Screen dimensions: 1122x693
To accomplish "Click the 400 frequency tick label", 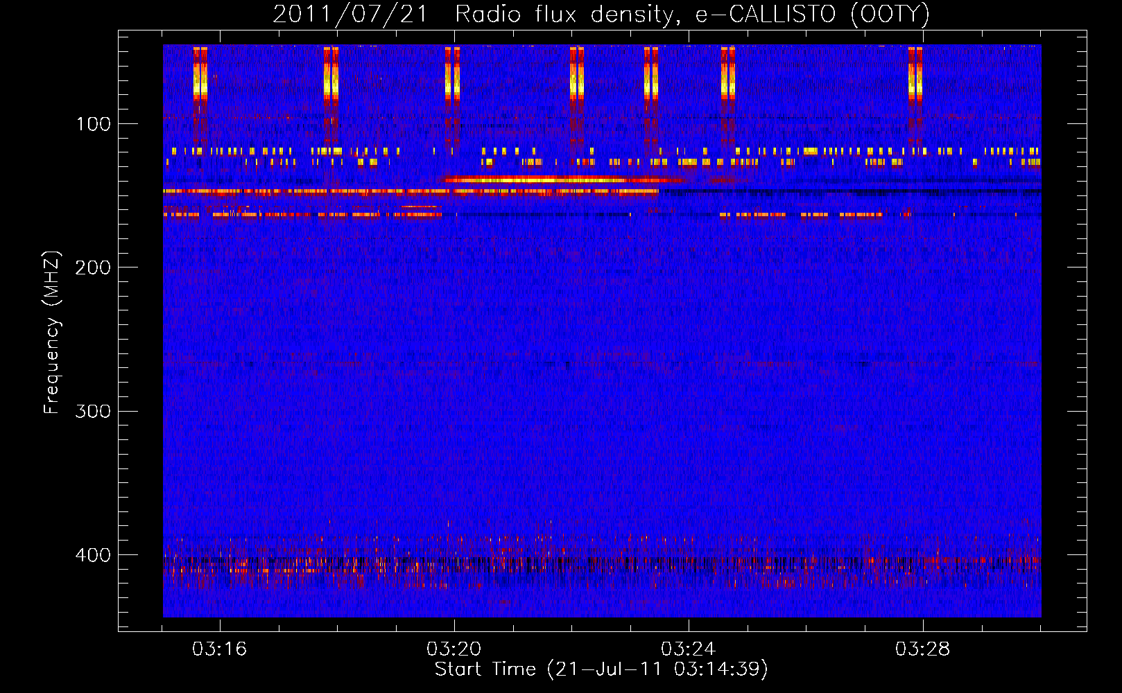I will 93,555.
